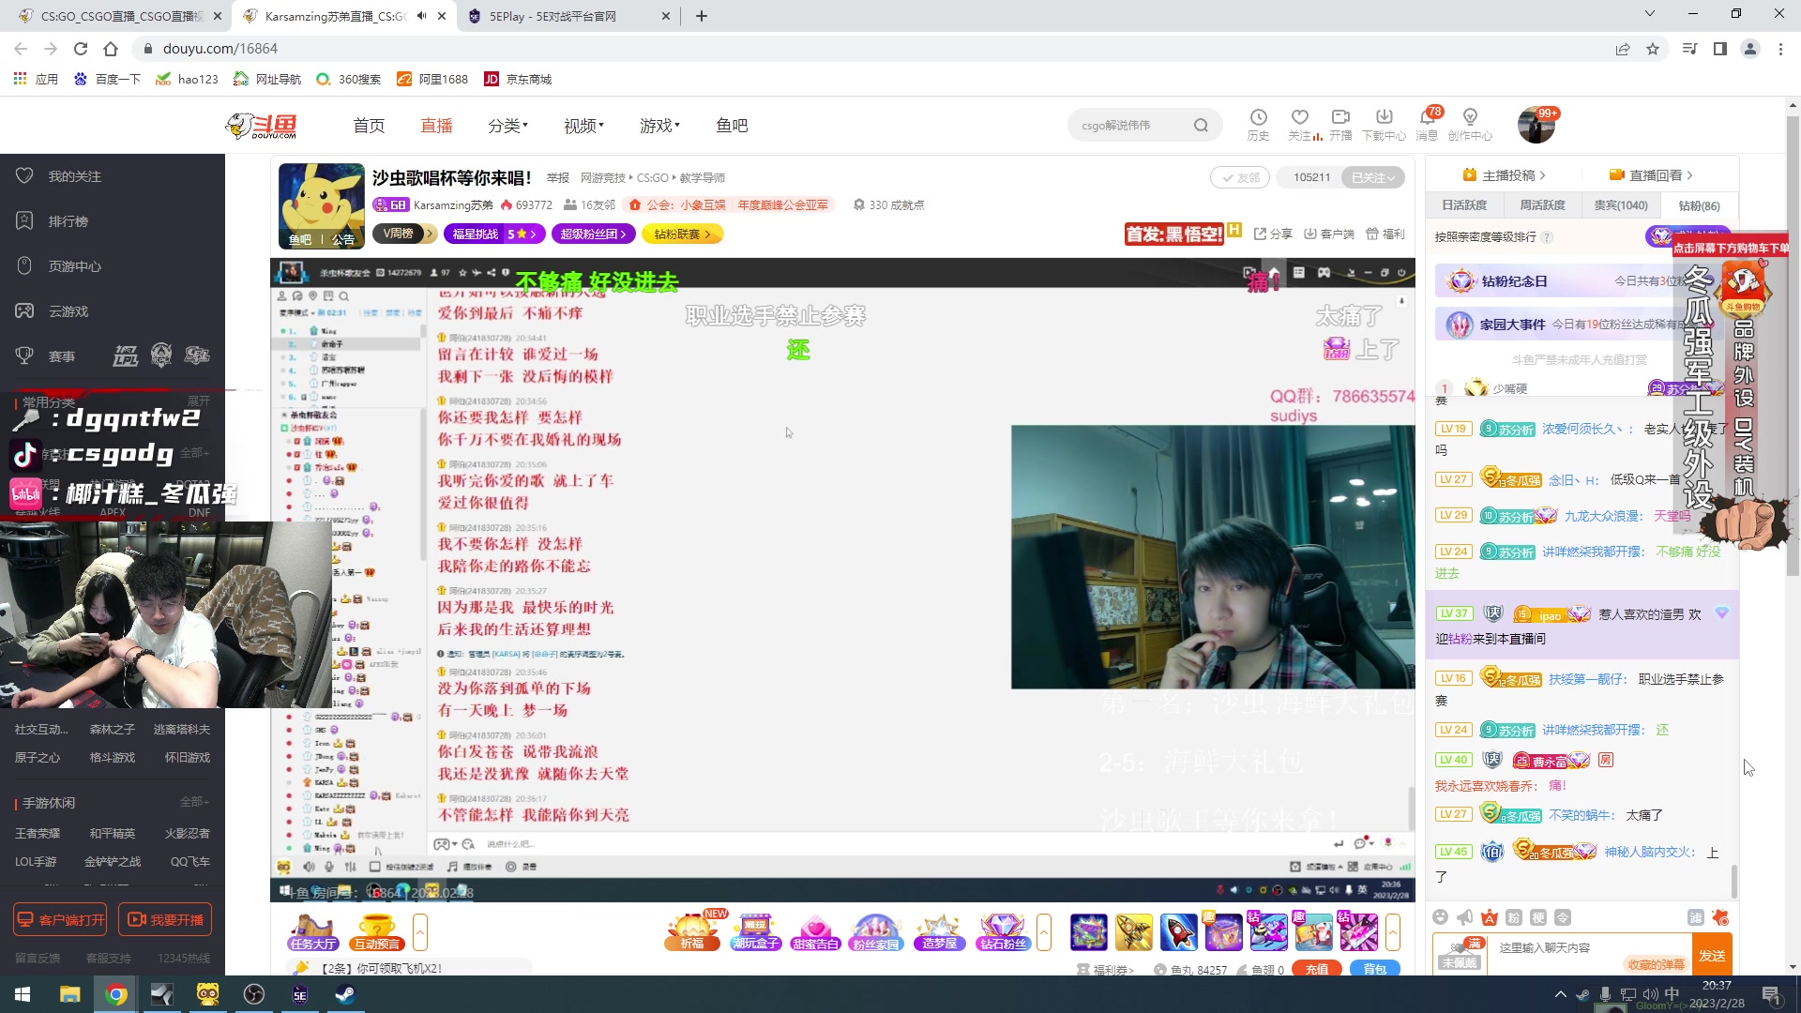Click the search magnifier icon
This screenshot has height=1013, width=1801.
[x=1201, y=126]
